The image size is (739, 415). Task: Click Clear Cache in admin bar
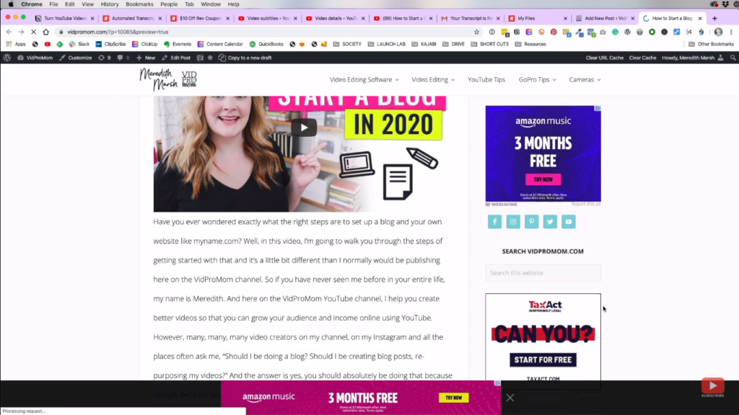pos(642,58)
